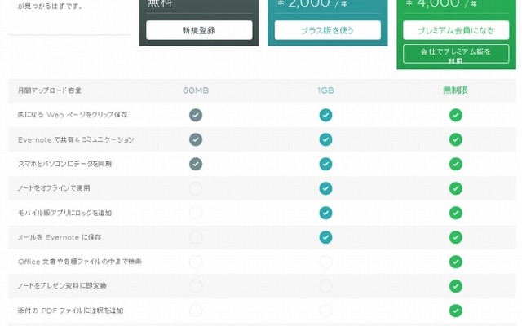Click the Premium checkmark for Evernote sharing and communication

(x=455, y=139)
